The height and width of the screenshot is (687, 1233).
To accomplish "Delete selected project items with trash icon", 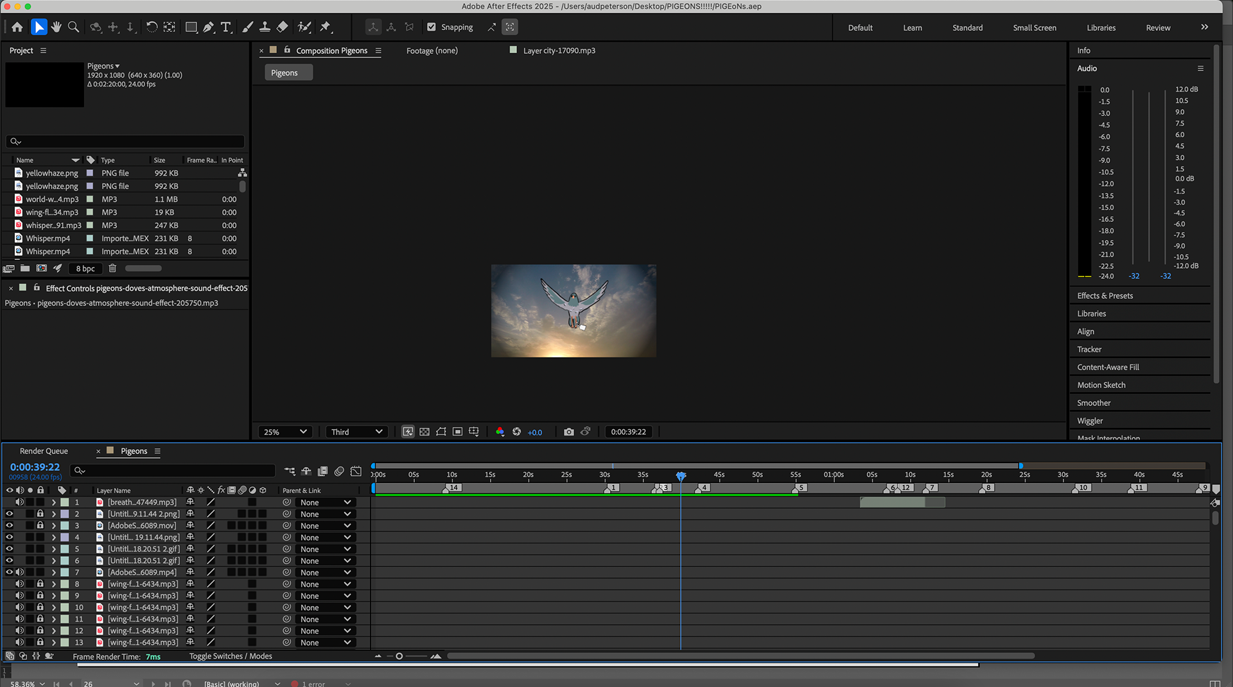I will pos(112,268).
